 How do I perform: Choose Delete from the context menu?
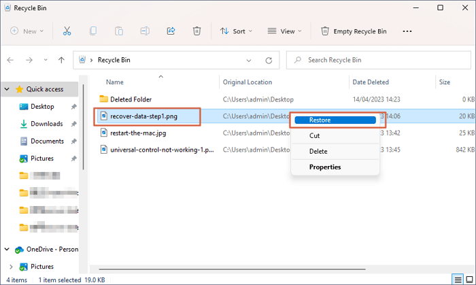point(318,151)
